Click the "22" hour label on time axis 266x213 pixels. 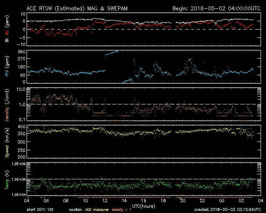click(202, 201)
